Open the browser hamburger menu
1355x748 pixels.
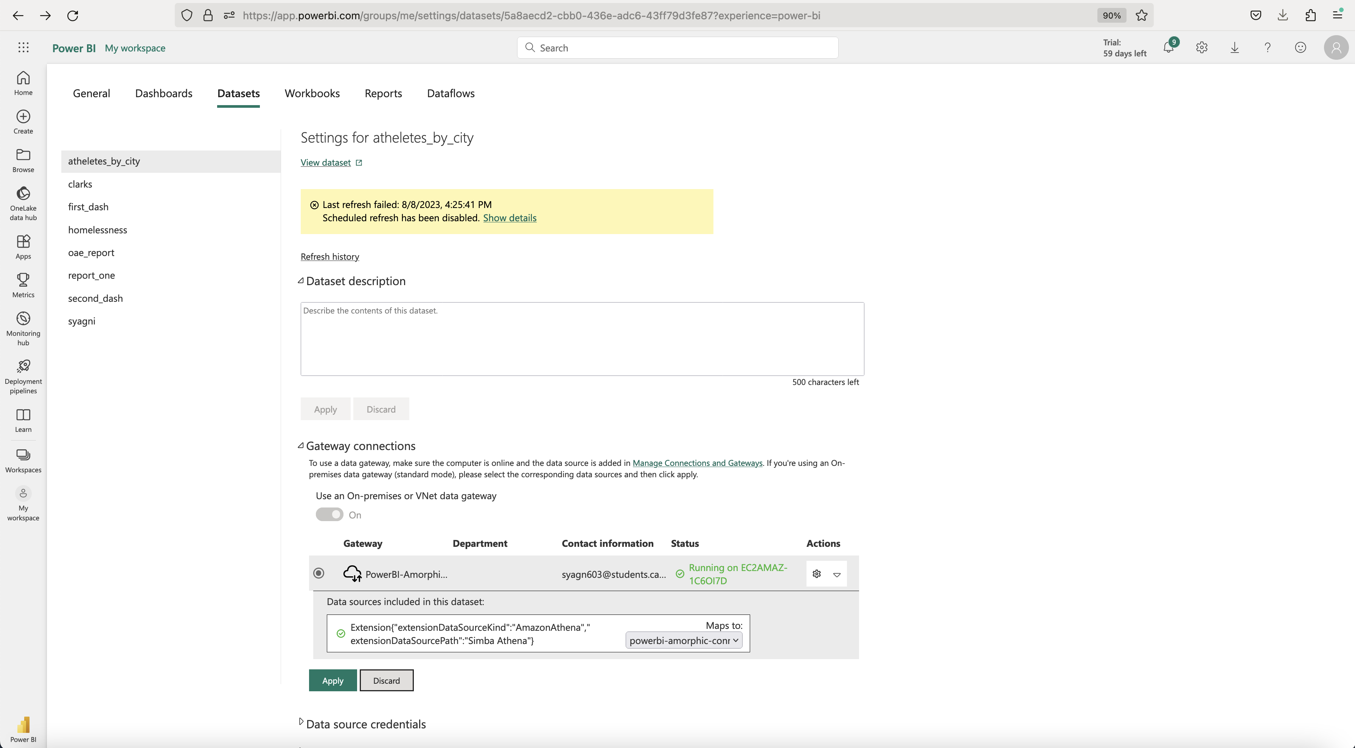click(x=1338, y=15)
